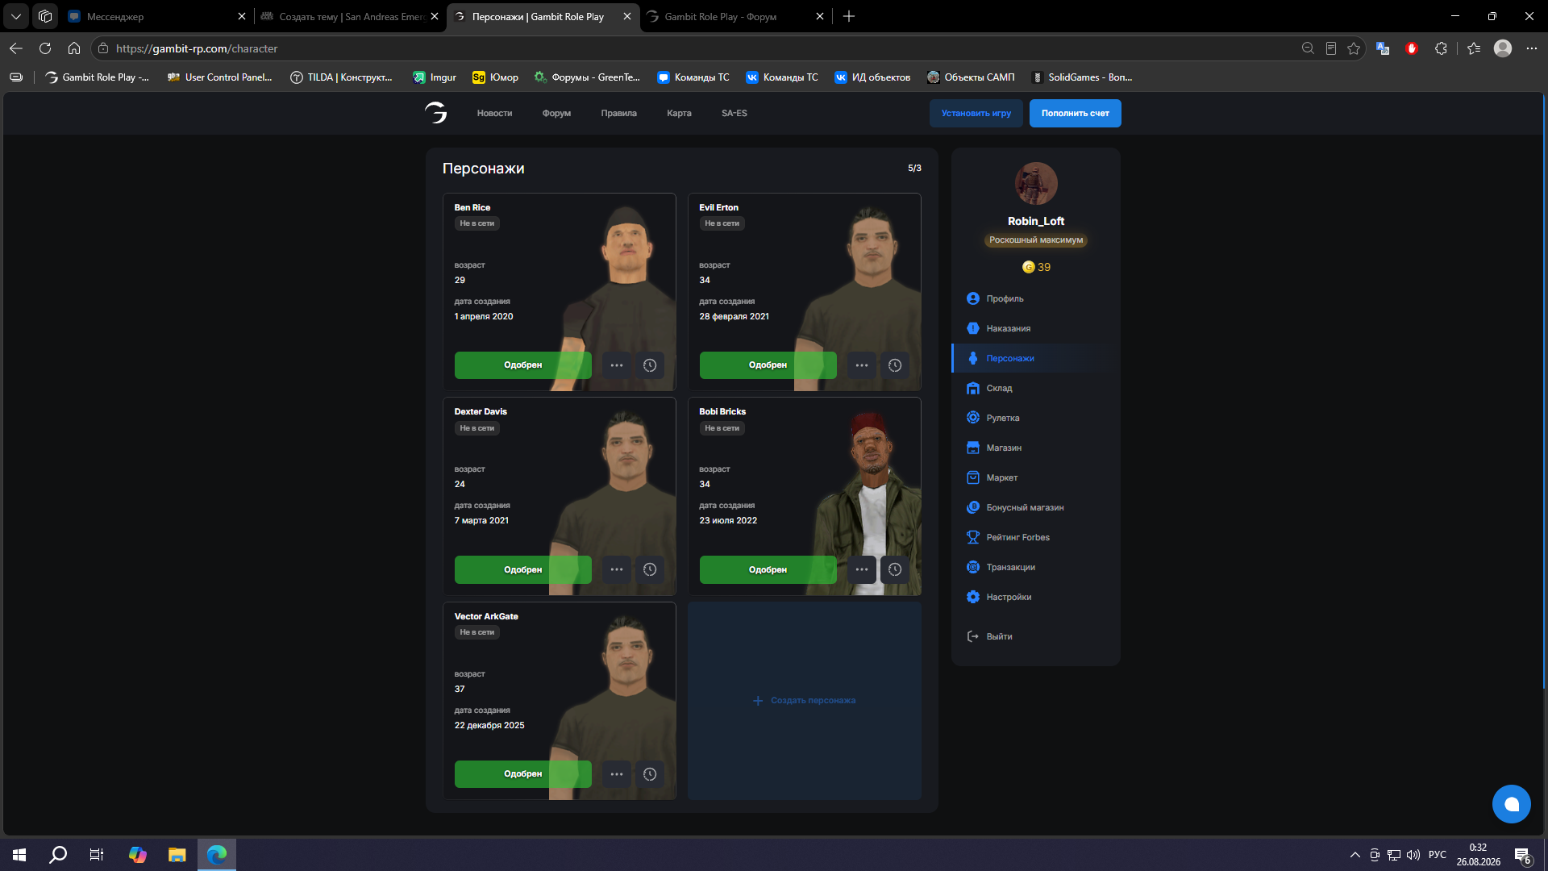Image resolution: width=1548 pixels, height=871 pixels.
Task: Click the address bar URL
Action: [x=197, y=48]
